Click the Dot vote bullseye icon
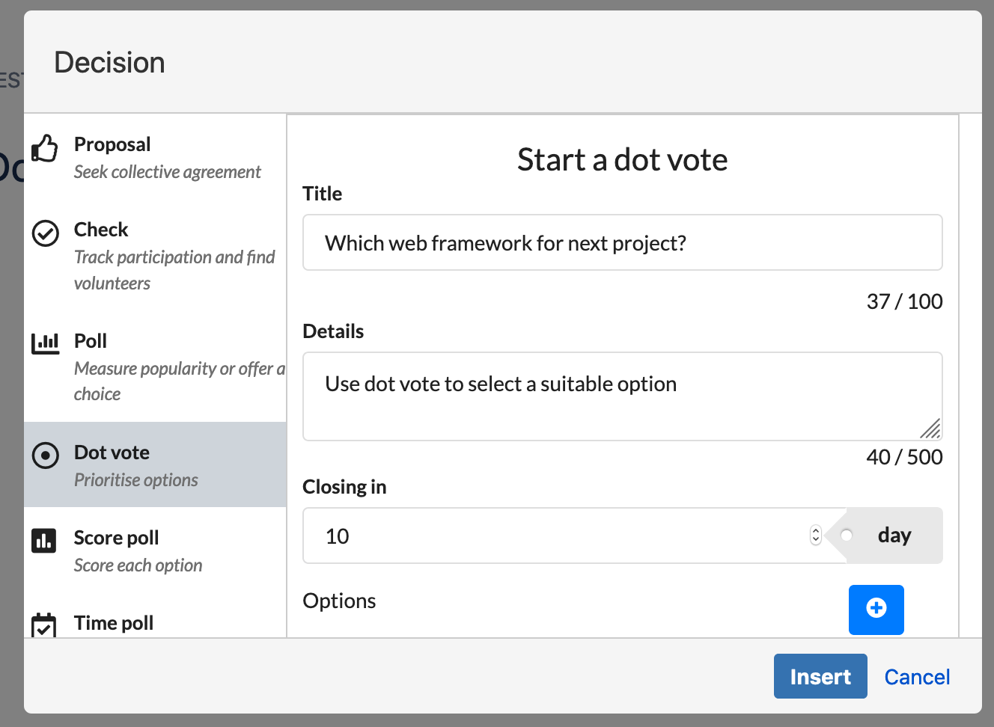The height and width of the screenshot is (727, 994). pos(45,455)
